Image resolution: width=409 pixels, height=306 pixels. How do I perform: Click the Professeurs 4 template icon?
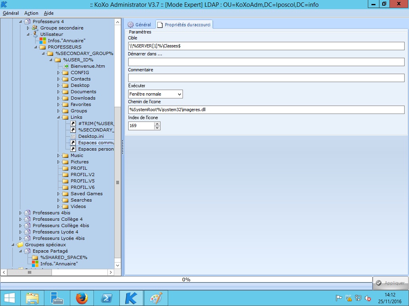pyautogui.click(x=28, y=22)
